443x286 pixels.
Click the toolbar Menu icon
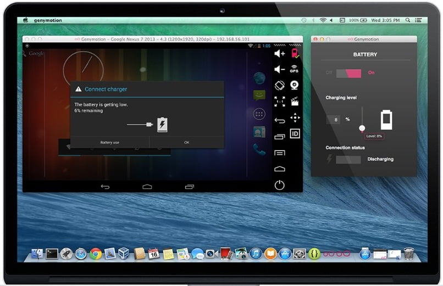point(280,153)
